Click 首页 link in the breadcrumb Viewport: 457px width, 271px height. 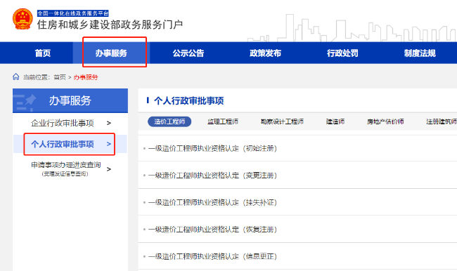click(60, 77)
